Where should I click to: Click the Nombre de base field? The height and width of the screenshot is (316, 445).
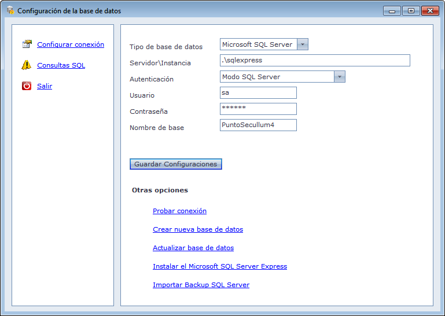click(x=258, y=125)
